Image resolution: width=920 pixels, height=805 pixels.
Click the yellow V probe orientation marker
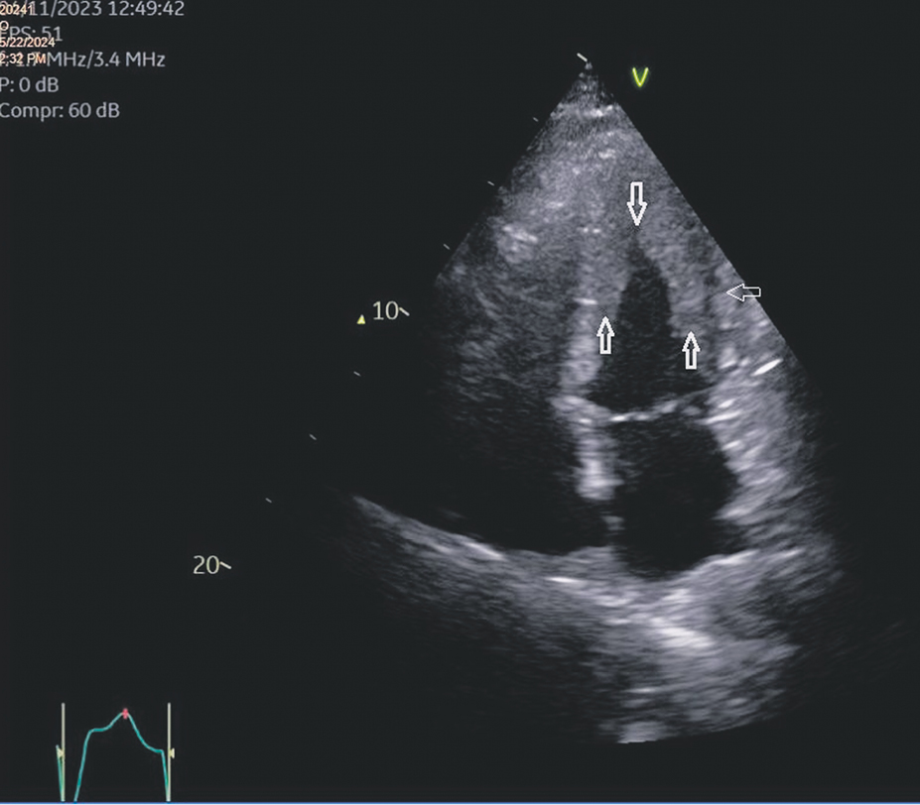click(x=640, y=78)
